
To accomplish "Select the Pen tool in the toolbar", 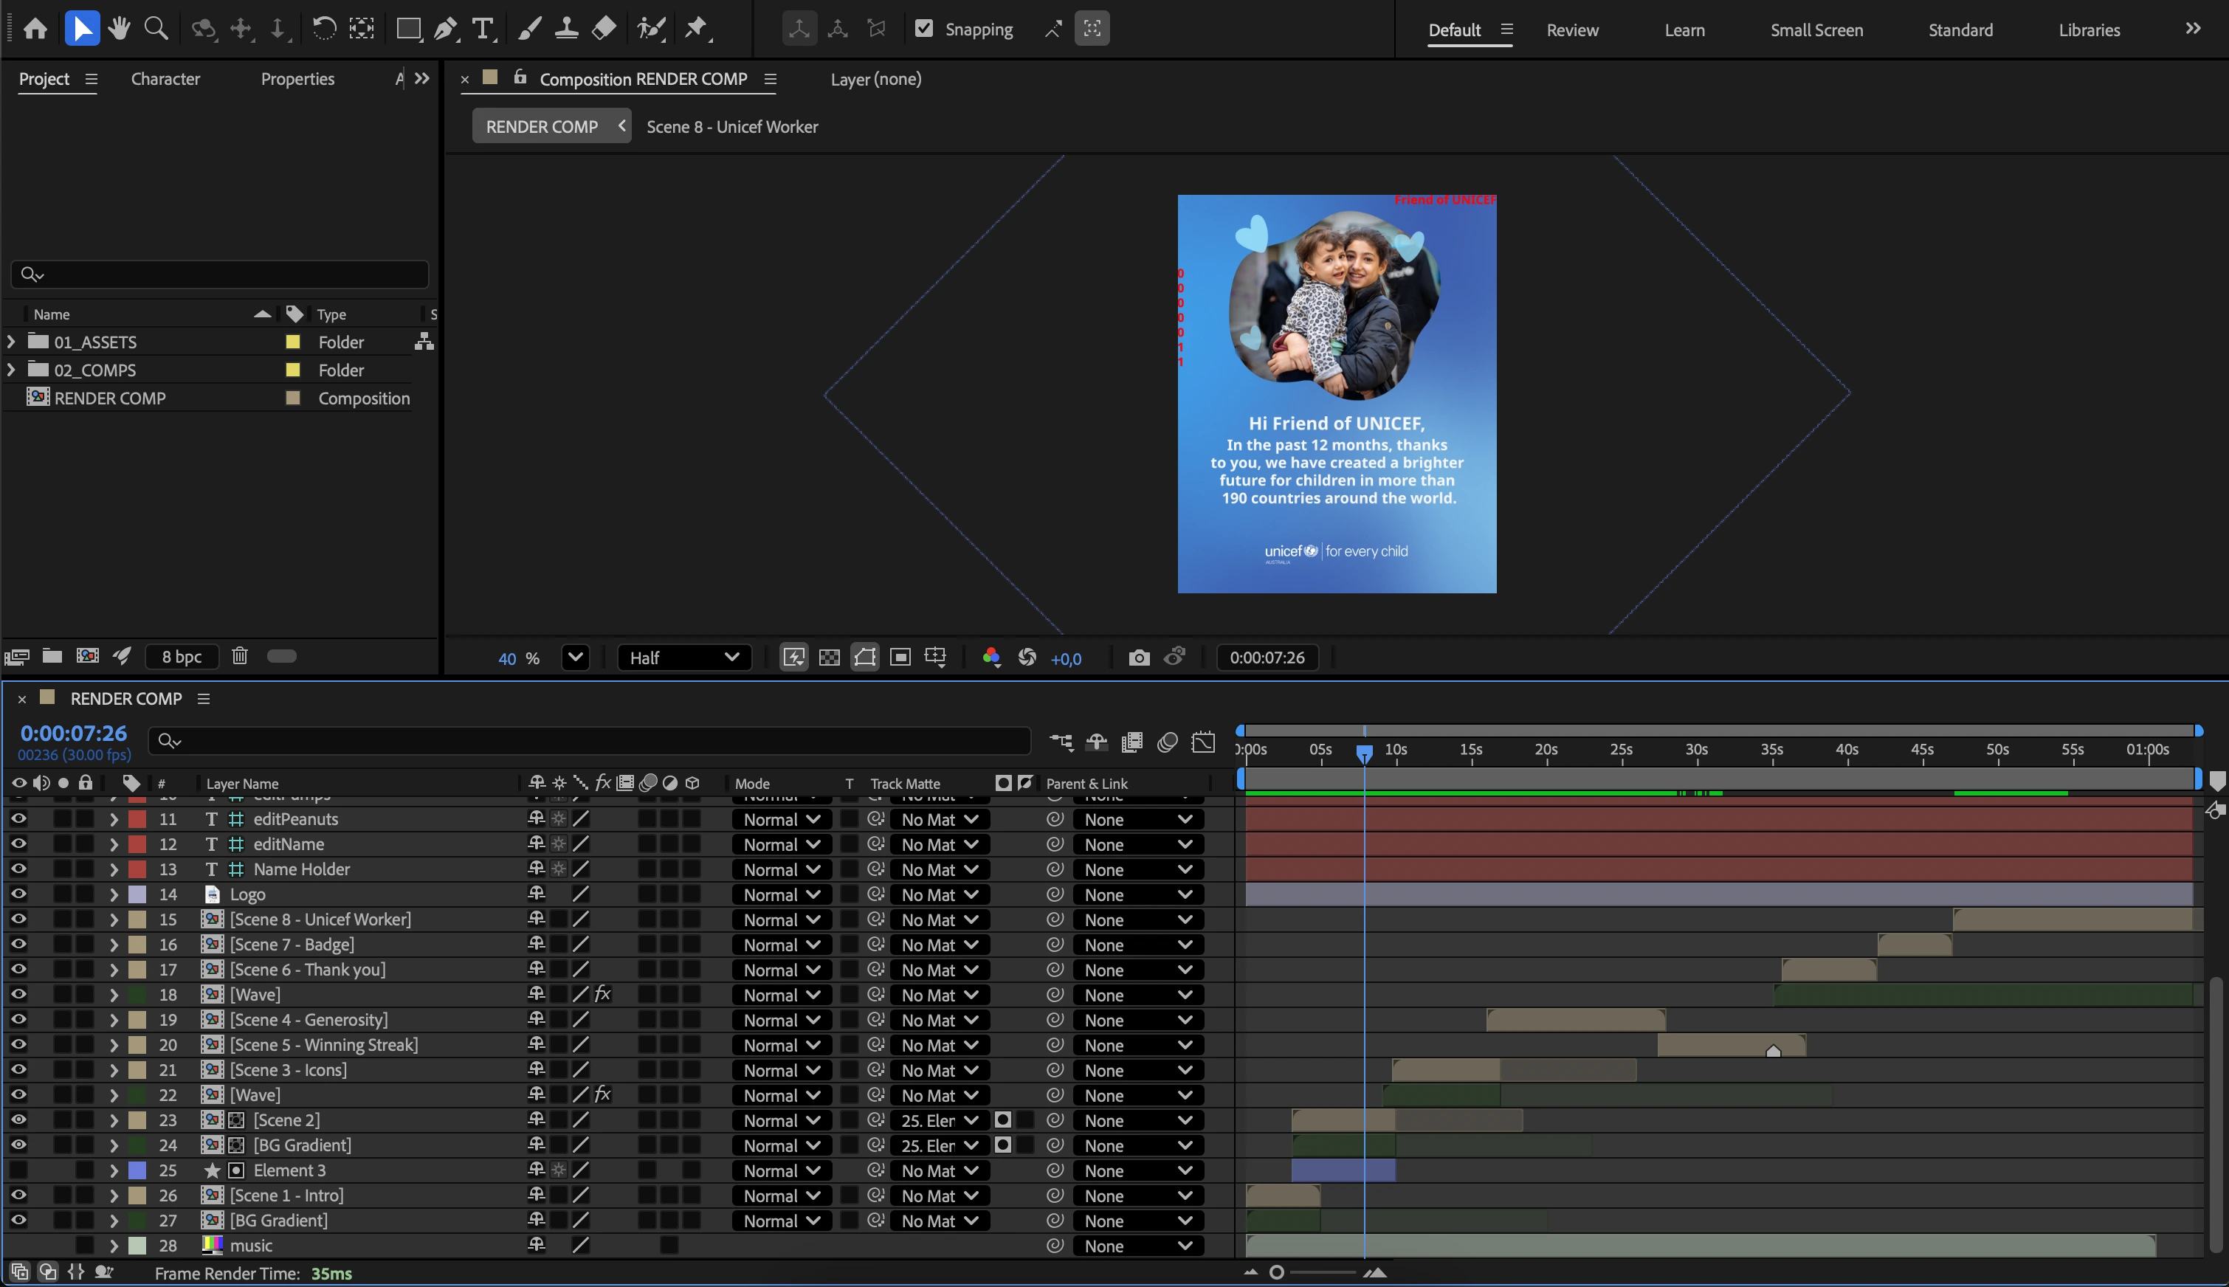I will tap(447, 28).
